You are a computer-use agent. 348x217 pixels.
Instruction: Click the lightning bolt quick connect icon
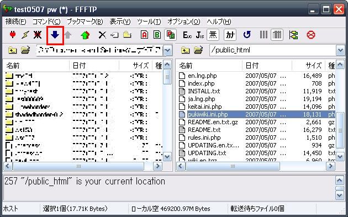[x=25, y=35]
